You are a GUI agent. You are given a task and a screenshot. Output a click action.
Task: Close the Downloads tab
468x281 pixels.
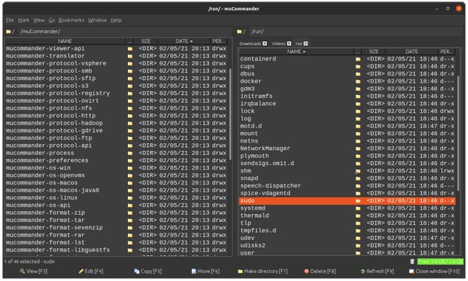(264, 44)
